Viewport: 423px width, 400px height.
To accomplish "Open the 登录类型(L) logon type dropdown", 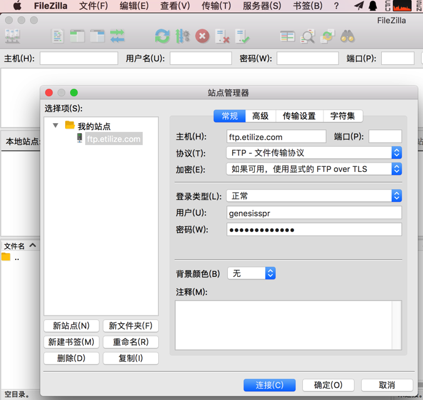I will pos(314,196).
